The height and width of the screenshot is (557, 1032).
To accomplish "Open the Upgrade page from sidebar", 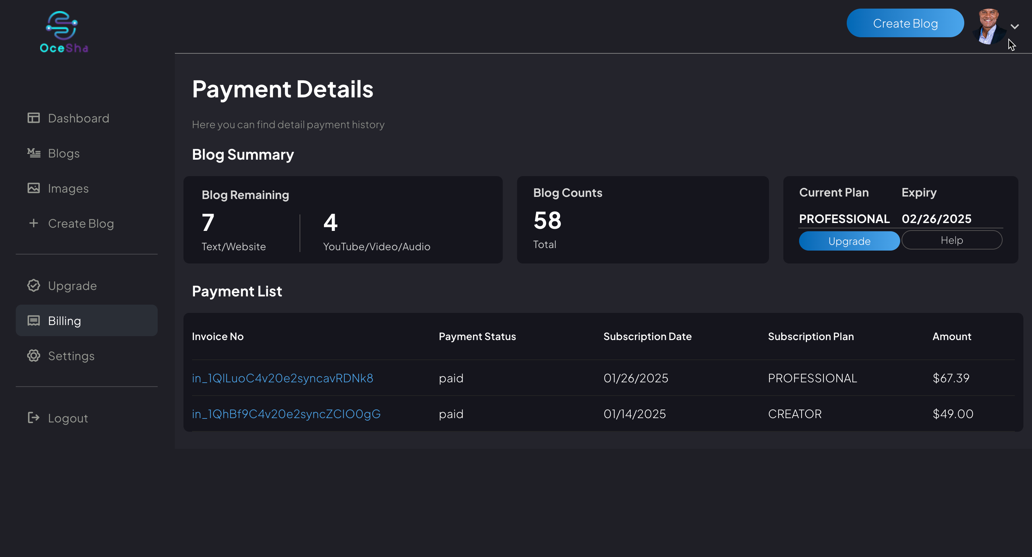I will 86,286.
